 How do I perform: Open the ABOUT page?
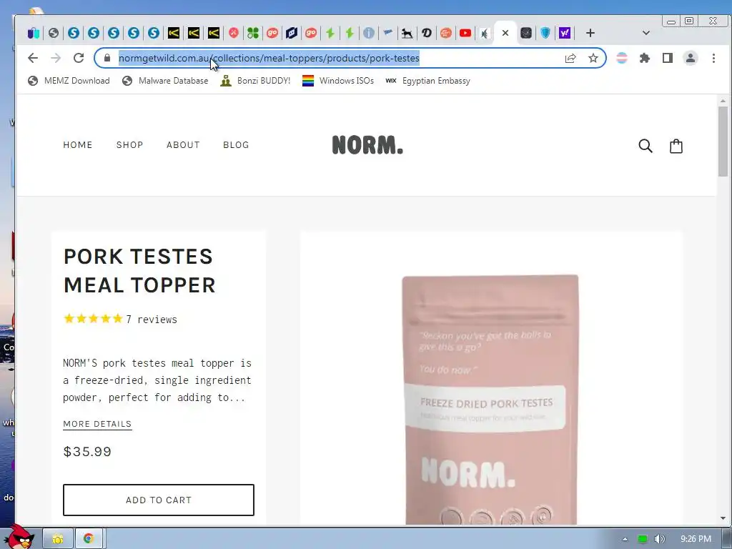tap(183, 145)
